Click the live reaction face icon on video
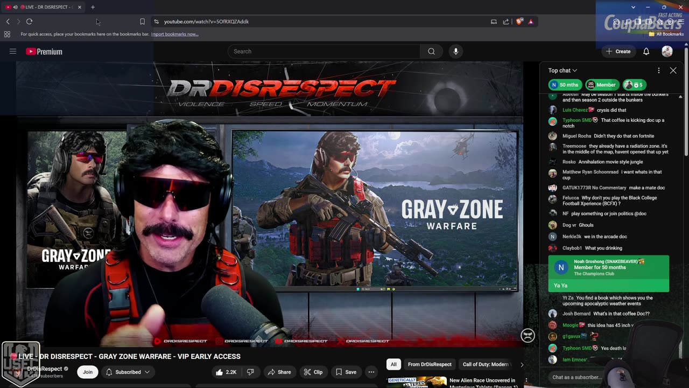The height and width of the screenshot is (388, 689). tap(528, 336)
